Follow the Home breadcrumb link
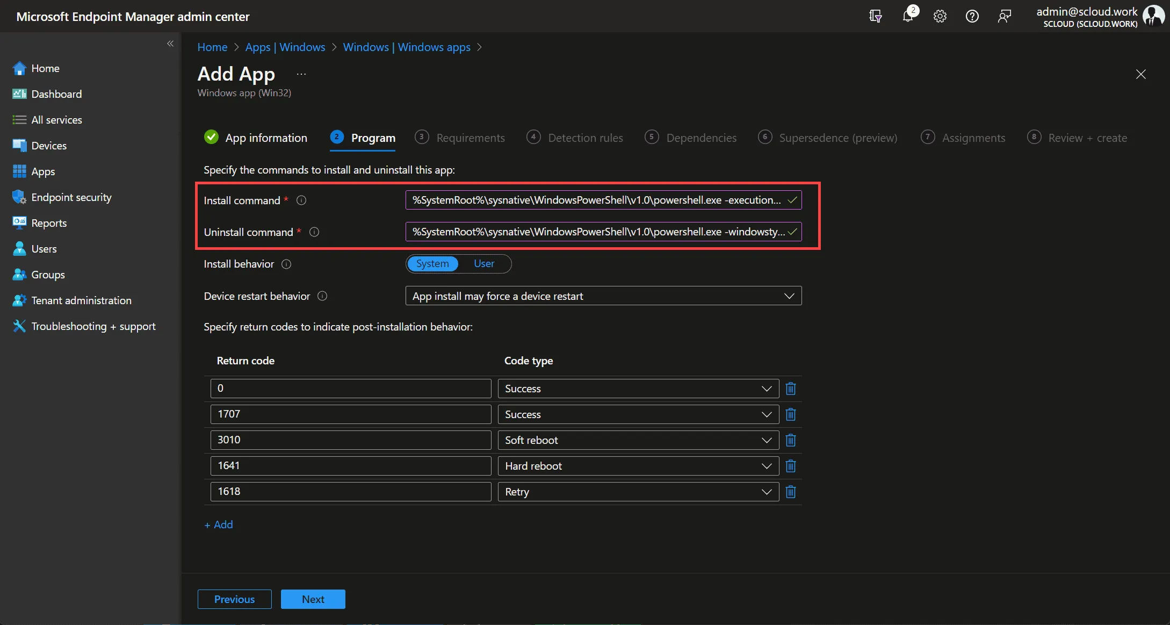This screenshot has height=625, width=1170. 212,47
